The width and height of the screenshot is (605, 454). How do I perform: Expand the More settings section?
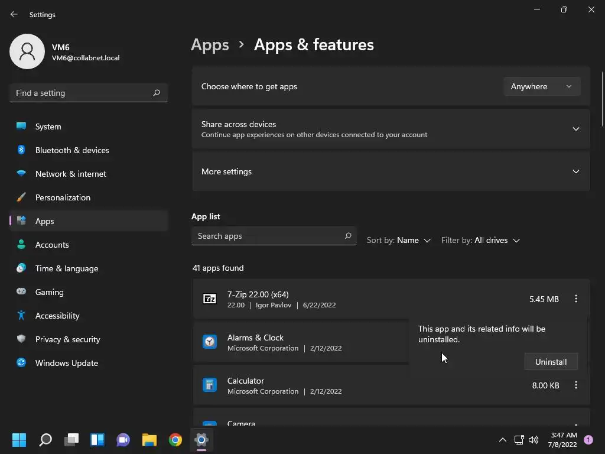575,171
